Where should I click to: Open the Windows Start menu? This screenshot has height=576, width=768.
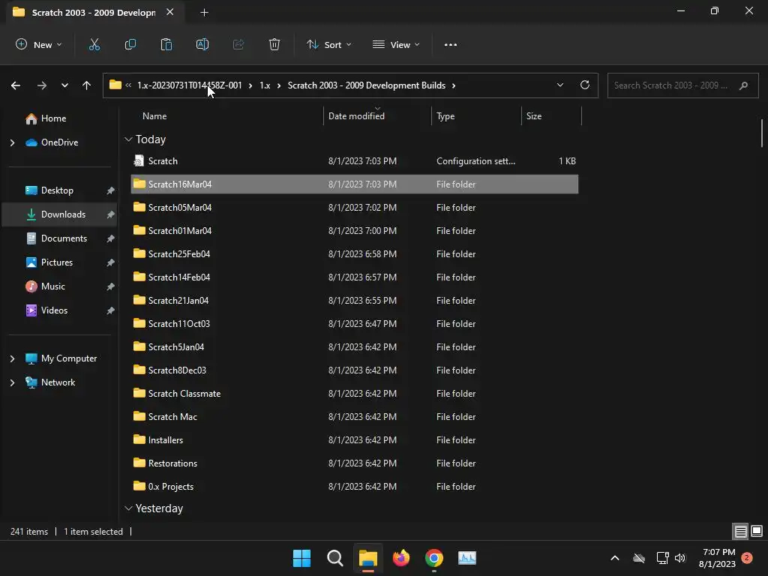coord(301,558)
